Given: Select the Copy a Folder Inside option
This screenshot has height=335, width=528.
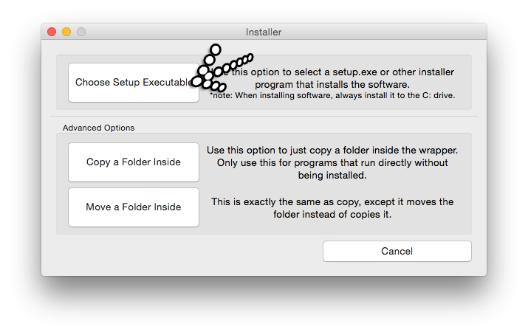Looking at the screenshot, I should tap(134, 162).
